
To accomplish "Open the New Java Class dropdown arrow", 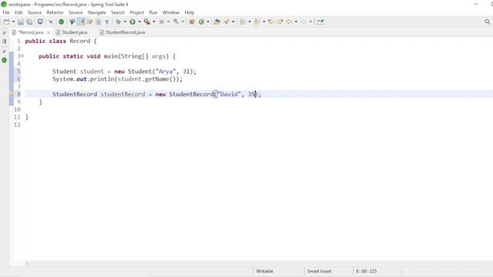I will point(208,22).
